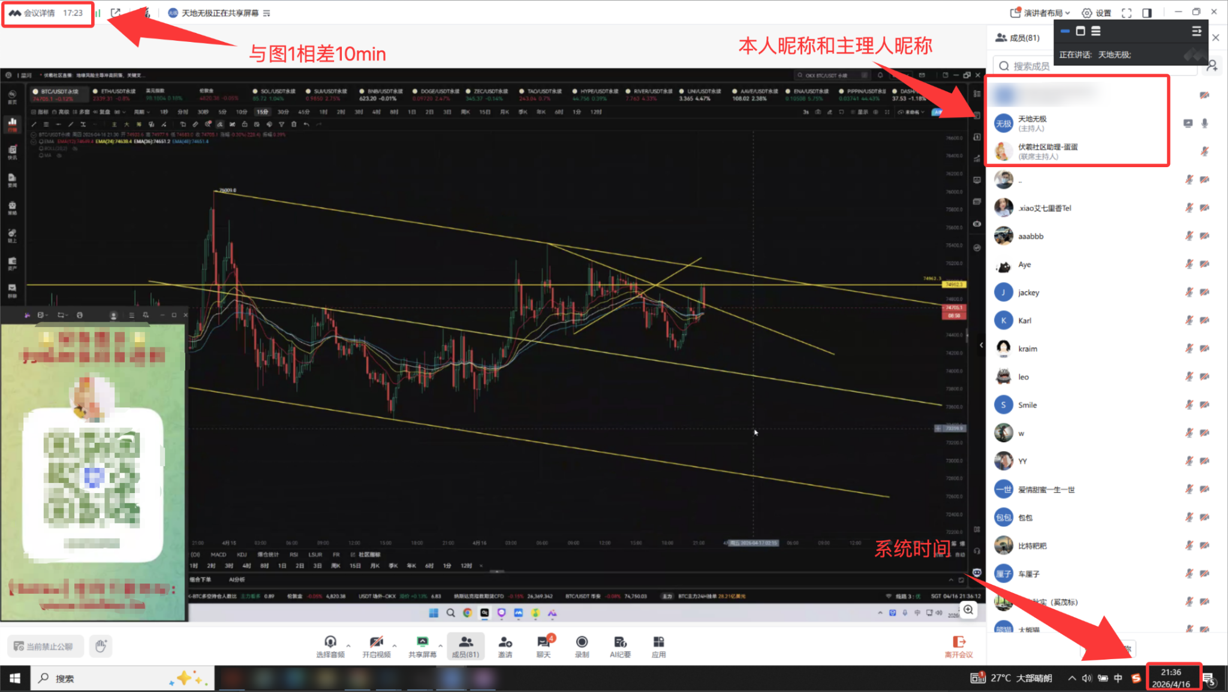This screenshot has height=692, width=1228.
Task: Click the taskbar speaker volume control
Action: (x=1087, y=678)
